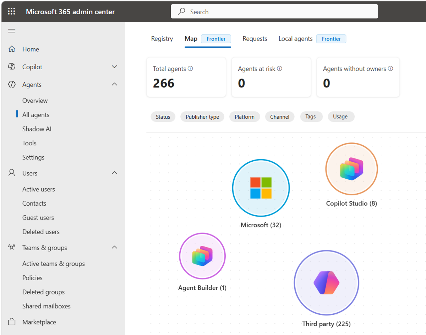Open Shadow AI in sidebar

pos(37,129)
